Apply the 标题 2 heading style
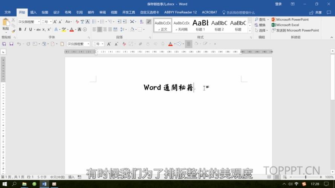This screenshot has height=188, width=335. coord(219,25)
